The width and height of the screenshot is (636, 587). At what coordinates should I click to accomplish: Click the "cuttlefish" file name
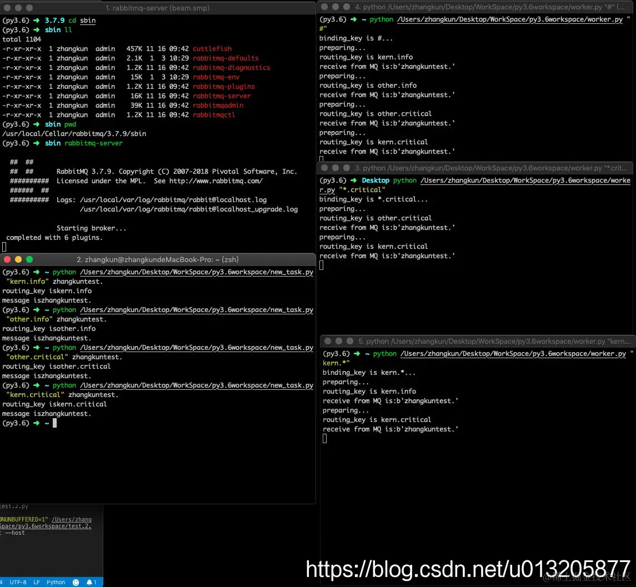pos(212,49)
